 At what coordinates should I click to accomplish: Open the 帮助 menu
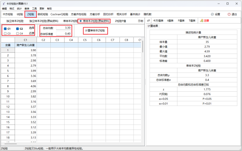click(50, 9)
